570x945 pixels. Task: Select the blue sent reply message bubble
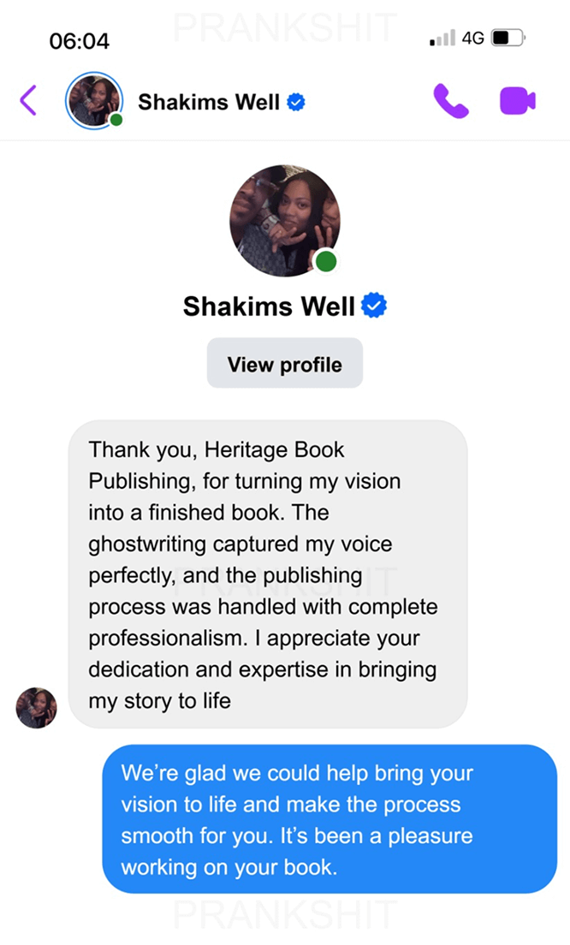click(x=330, y=819)
